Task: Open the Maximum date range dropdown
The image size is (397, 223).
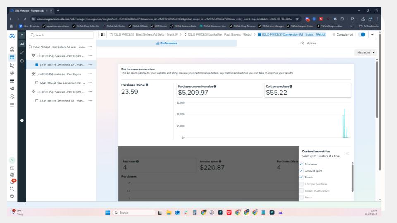Action: pyautogui.click(x=366, y=52)
